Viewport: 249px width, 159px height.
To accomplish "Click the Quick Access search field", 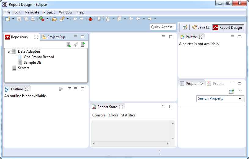I will pos(163,27).
